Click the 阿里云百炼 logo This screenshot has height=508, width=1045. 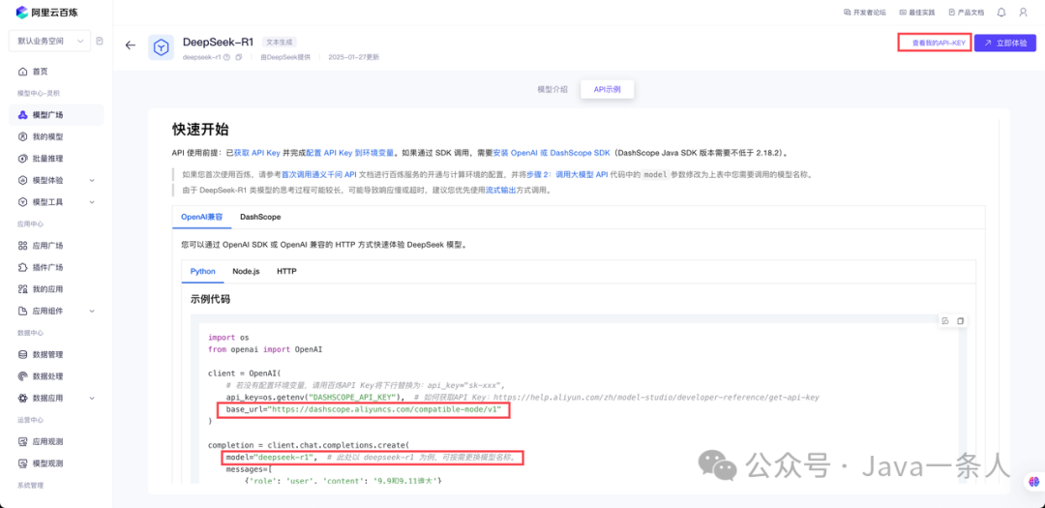[46, 12]
